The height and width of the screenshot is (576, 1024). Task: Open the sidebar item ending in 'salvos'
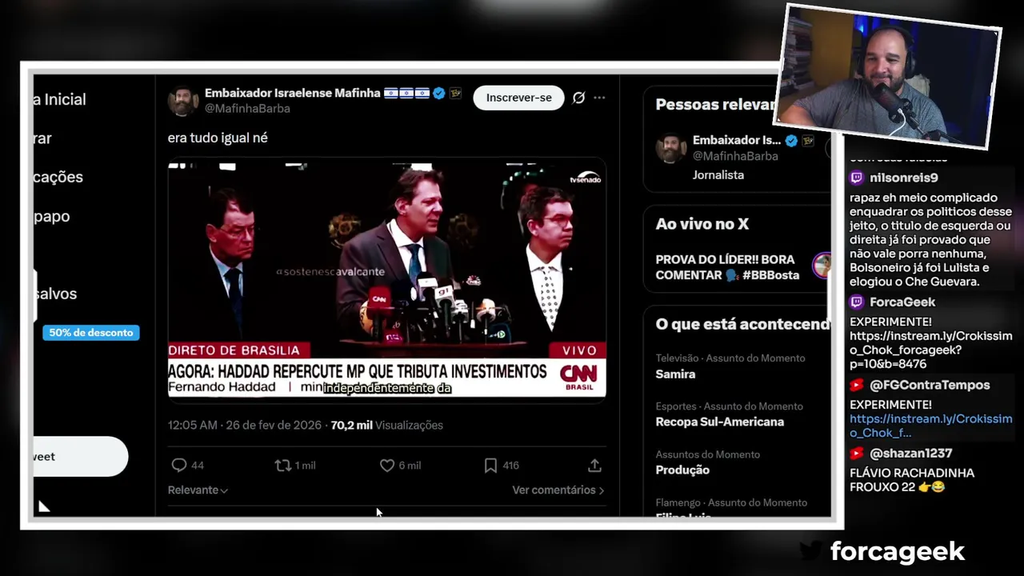55,294
